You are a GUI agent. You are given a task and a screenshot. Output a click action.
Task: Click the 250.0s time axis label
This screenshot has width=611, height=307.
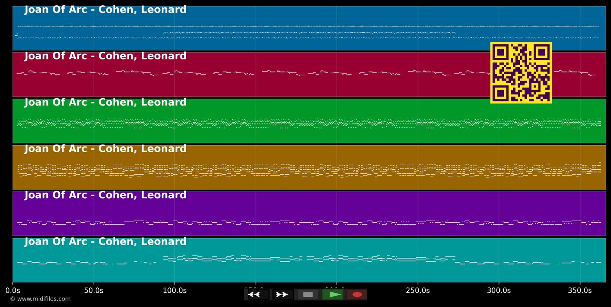[x=418, y=291]
